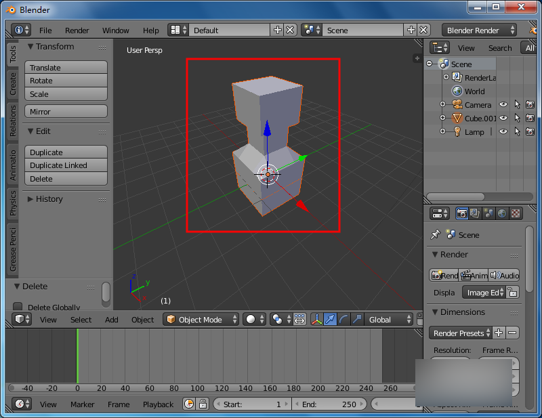Activate the snap magnet-area icon in header
Viewport: 542px width, 418px height.
pyautogui.click(x=299, y=319)
